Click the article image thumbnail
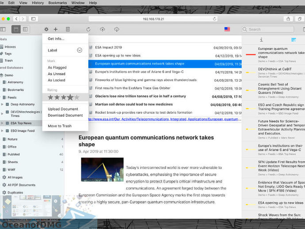Screen dimensions: 305x229 pos(102,169)
